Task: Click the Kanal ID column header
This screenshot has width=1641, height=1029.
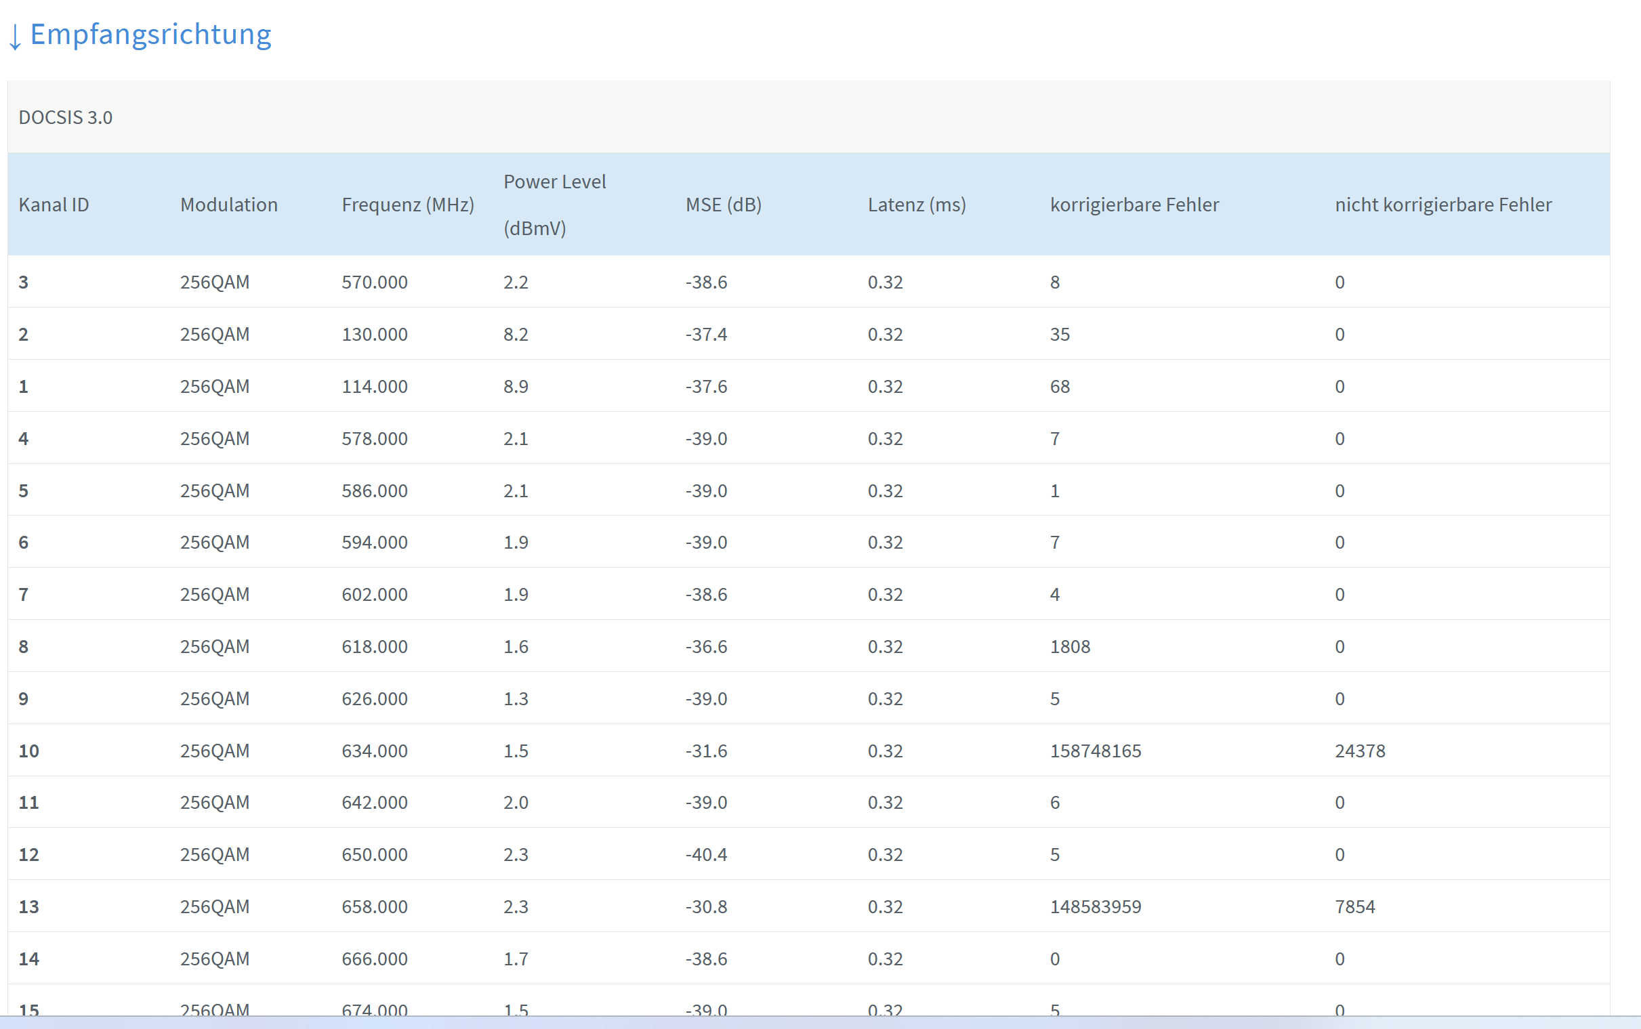Action: point(54,205)
